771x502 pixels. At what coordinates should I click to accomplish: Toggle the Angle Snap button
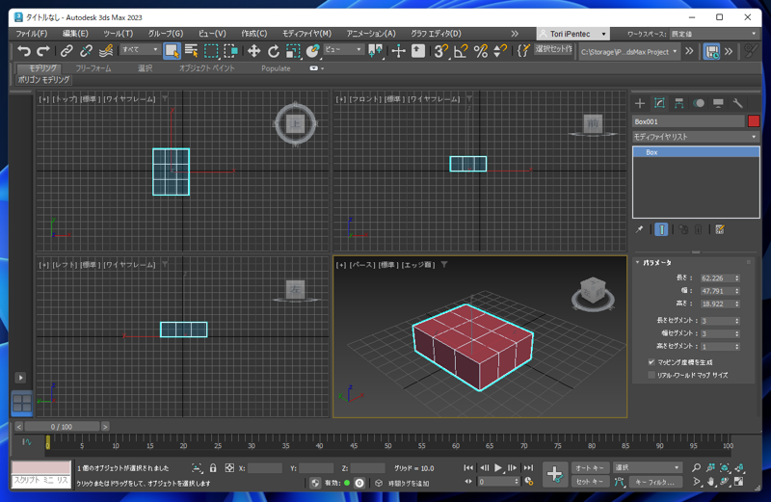pyautogui.click(x=461, y=51)
